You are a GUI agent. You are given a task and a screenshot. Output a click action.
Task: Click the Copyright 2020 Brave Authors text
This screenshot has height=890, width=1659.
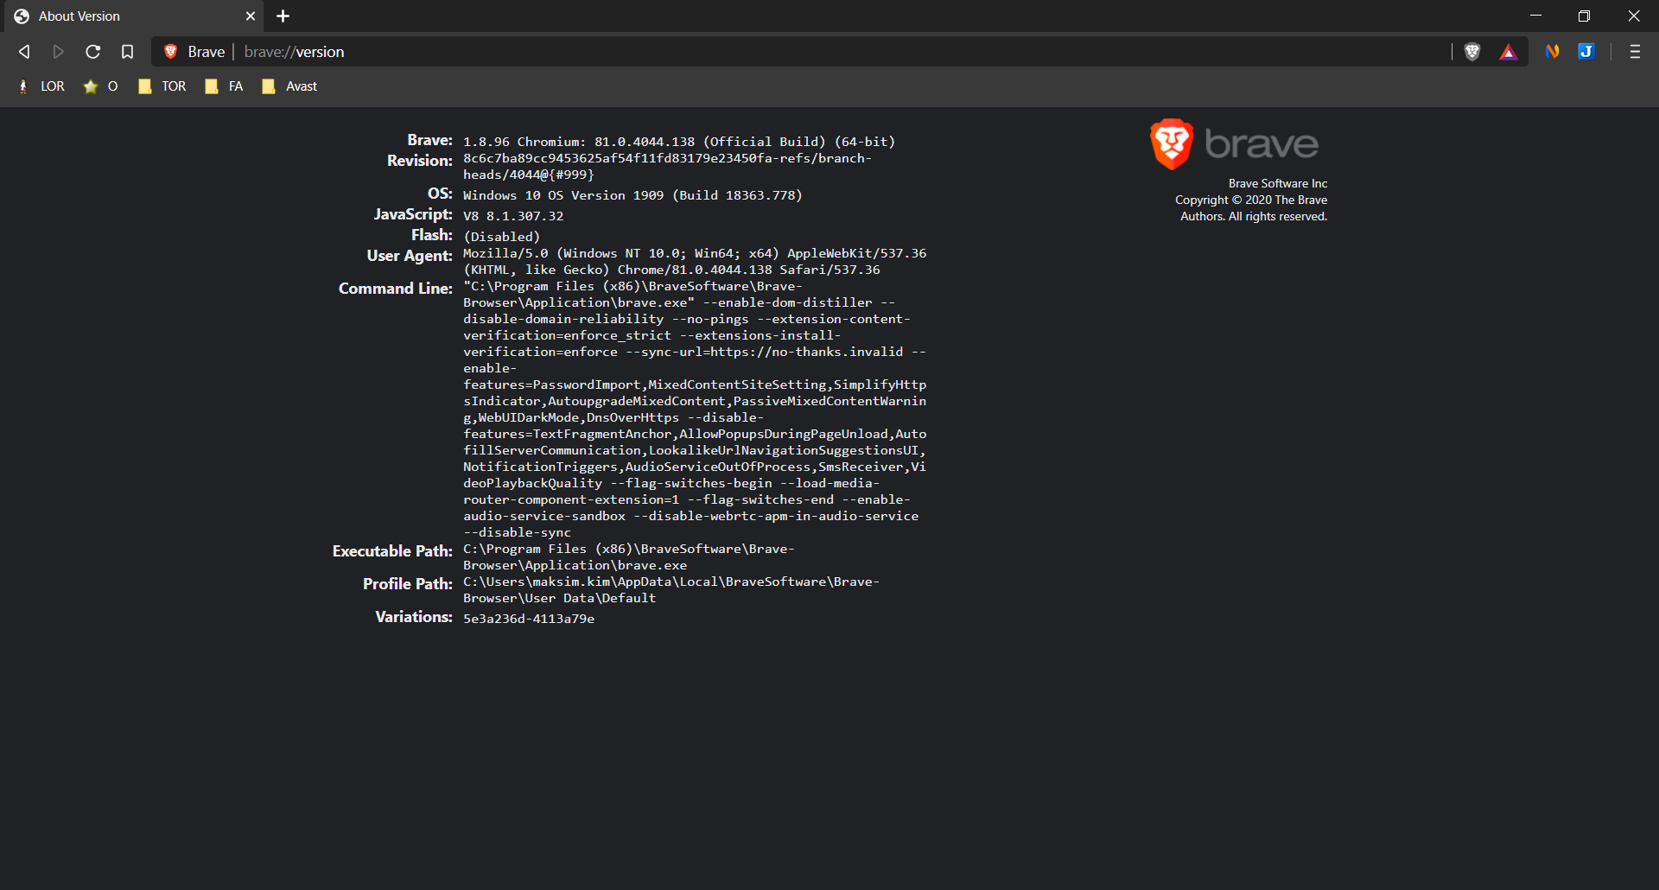[x=1251, y=208]
